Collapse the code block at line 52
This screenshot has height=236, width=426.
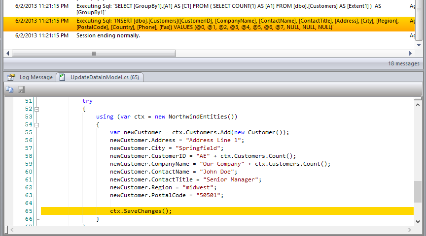[x=37, y=109]
